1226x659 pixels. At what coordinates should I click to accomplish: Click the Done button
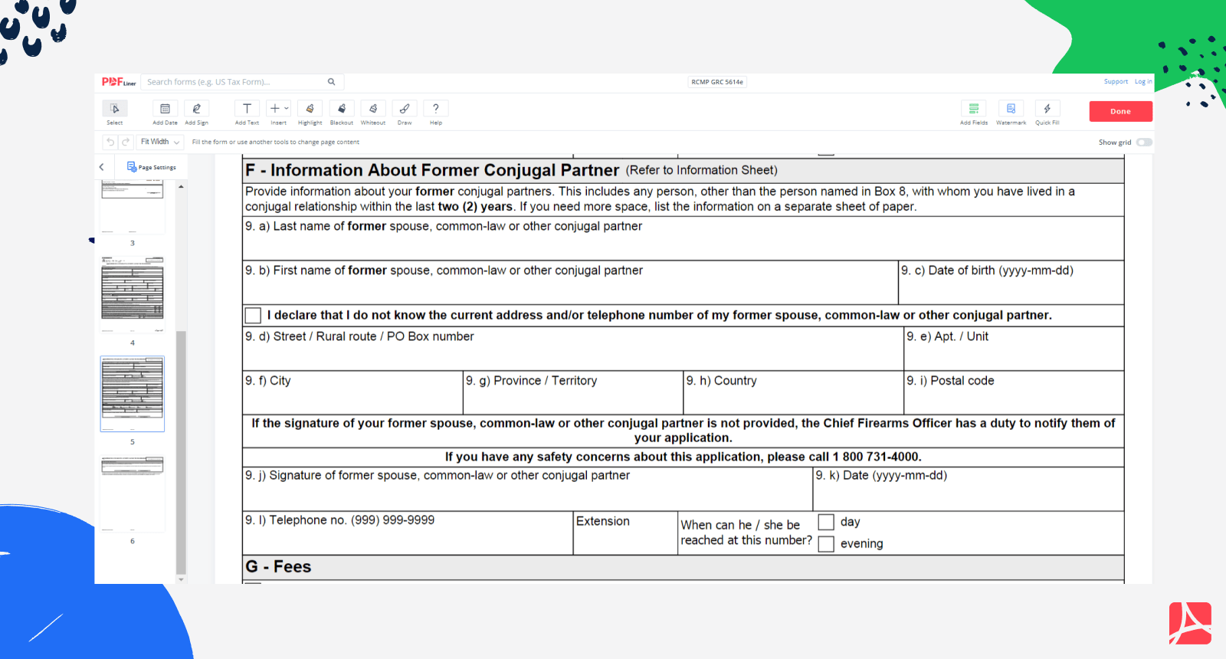(1120, 111)
